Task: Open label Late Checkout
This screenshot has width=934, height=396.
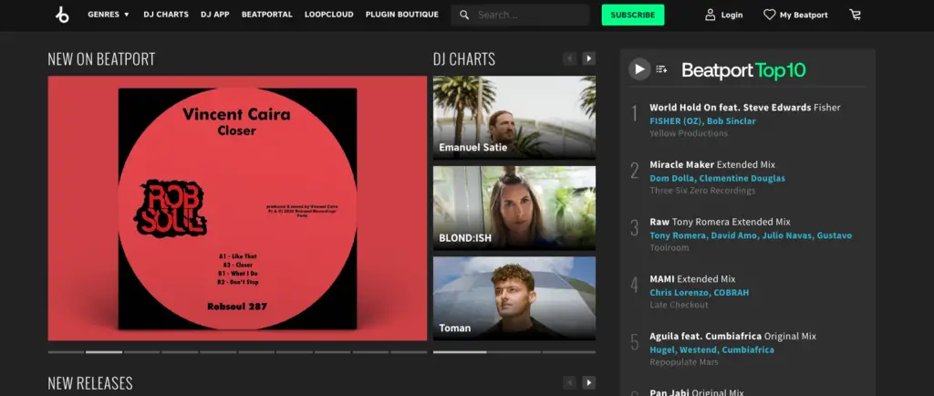Action: click(x=679, y=305)
